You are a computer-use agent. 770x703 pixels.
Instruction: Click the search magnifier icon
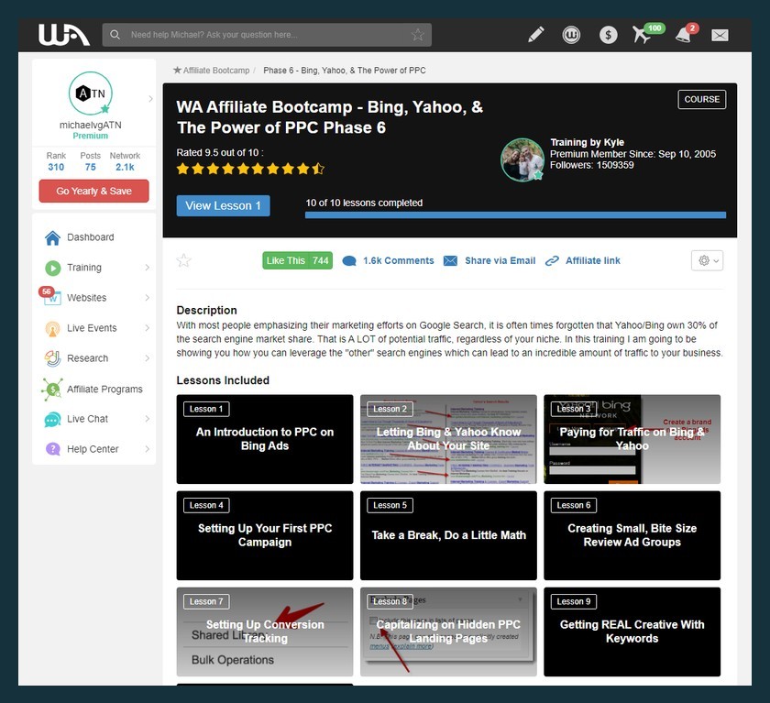115,35
